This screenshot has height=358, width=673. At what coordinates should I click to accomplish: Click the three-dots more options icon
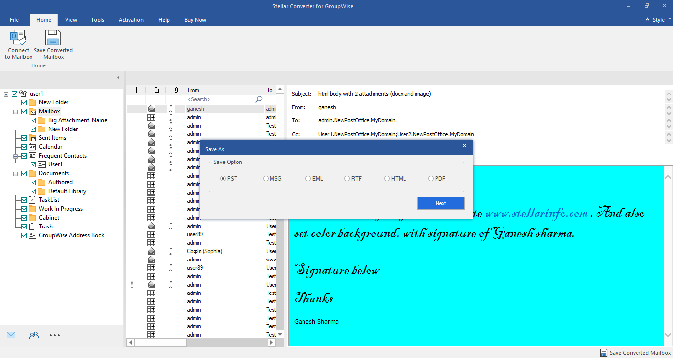(55, 335)
